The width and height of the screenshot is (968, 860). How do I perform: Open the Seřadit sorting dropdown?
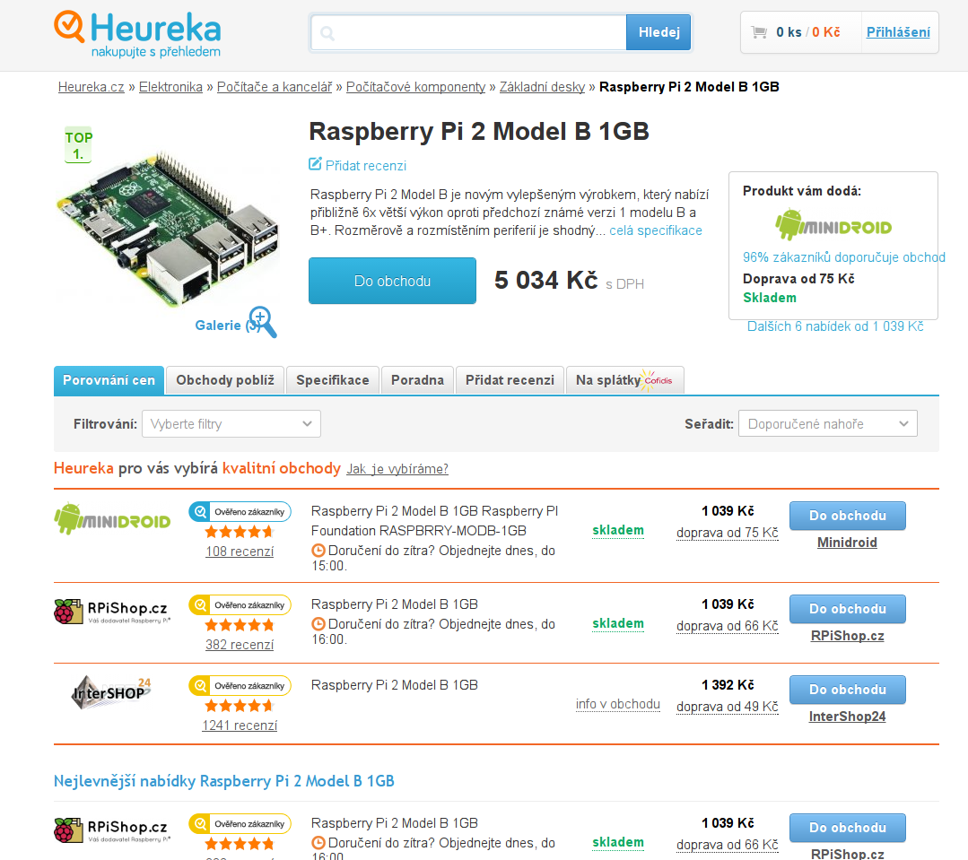(827, 424)
